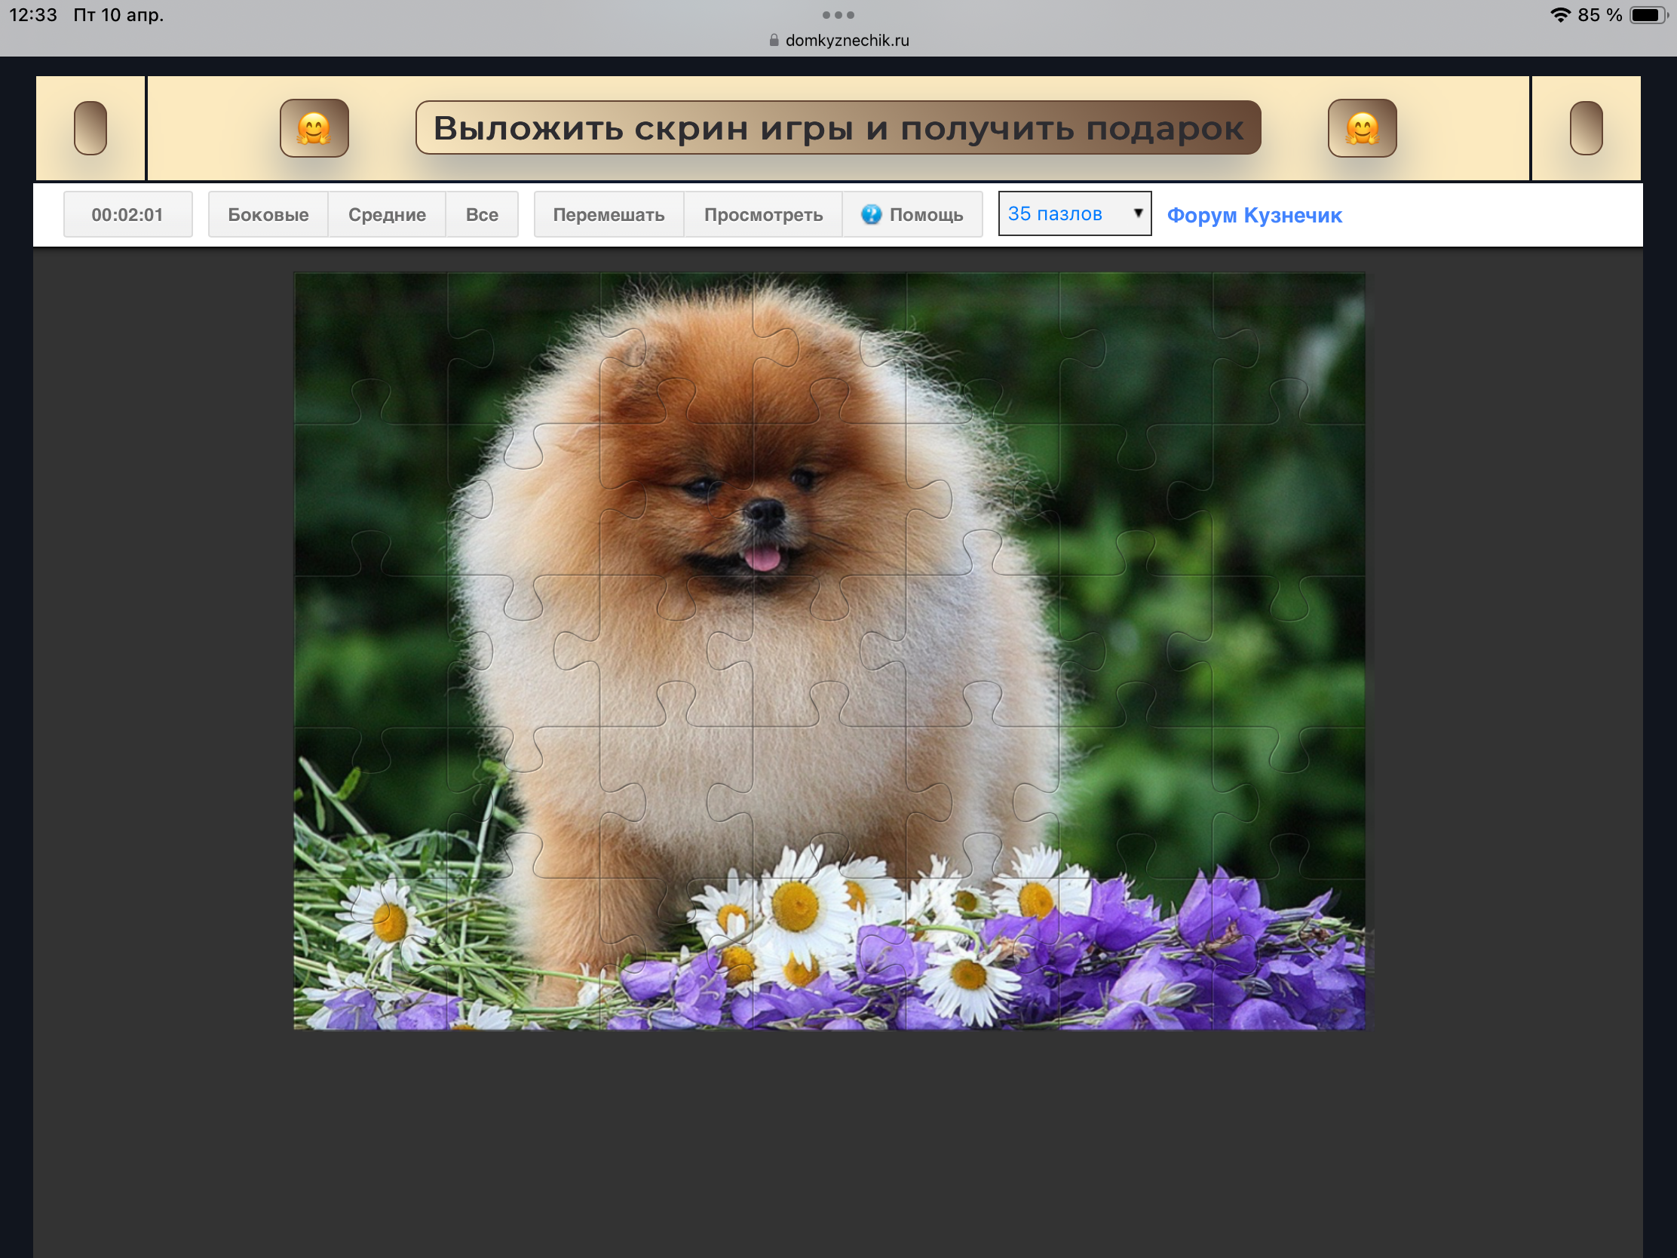Click the far-right rounded pill button
1677x1258 pixels.
click(x=1585, y=128)
